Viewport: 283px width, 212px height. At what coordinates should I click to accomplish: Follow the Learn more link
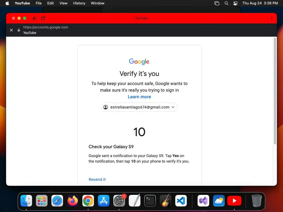(x=139, y=97)
